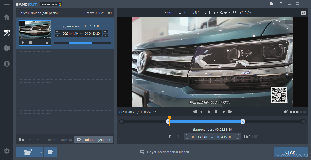Decrease segment end time below timeline
The height and width of the screenshot is (160, 311).
[x=238, y=139]
